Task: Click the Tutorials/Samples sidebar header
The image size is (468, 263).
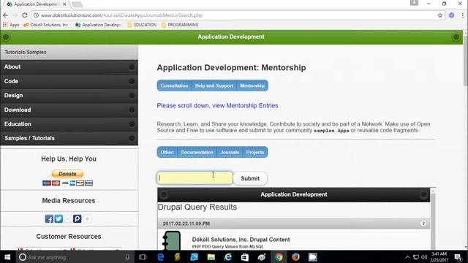Action: click(69, 52)
